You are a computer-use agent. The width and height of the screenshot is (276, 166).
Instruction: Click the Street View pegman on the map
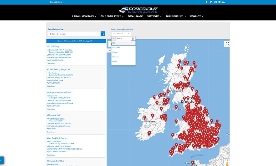coord(227,164)
